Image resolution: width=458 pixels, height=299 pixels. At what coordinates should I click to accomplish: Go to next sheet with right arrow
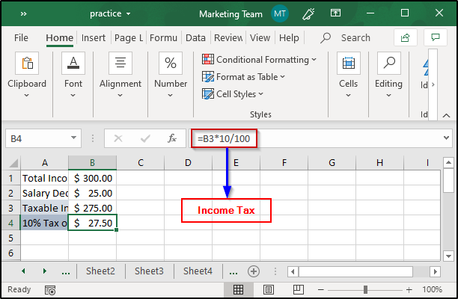tap(45, 271)
